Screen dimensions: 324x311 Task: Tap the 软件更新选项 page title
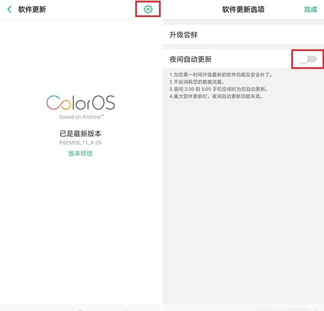click(x=243, y=9)
